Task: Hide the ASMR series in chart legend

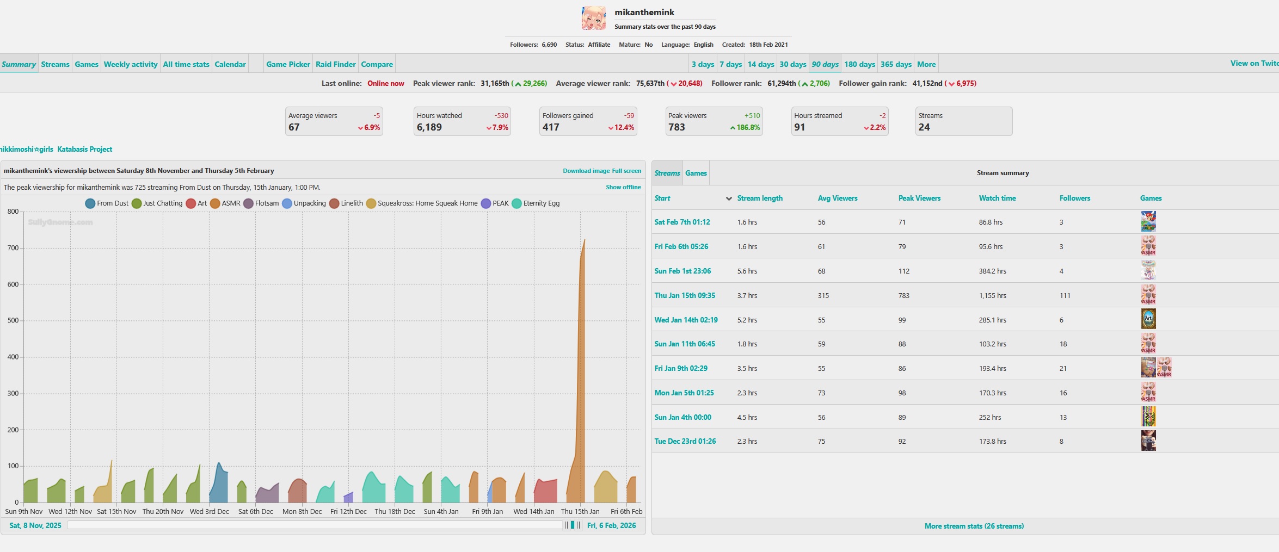Action: [x=225, y=203]
